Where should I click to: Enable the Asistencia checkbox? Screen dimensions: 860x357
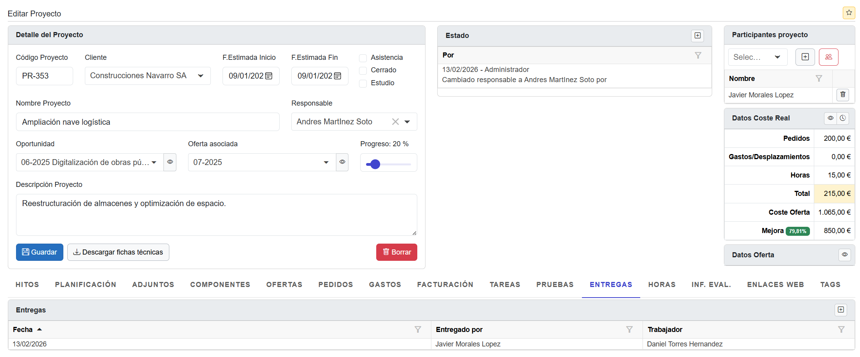click(x=363, y=58)
